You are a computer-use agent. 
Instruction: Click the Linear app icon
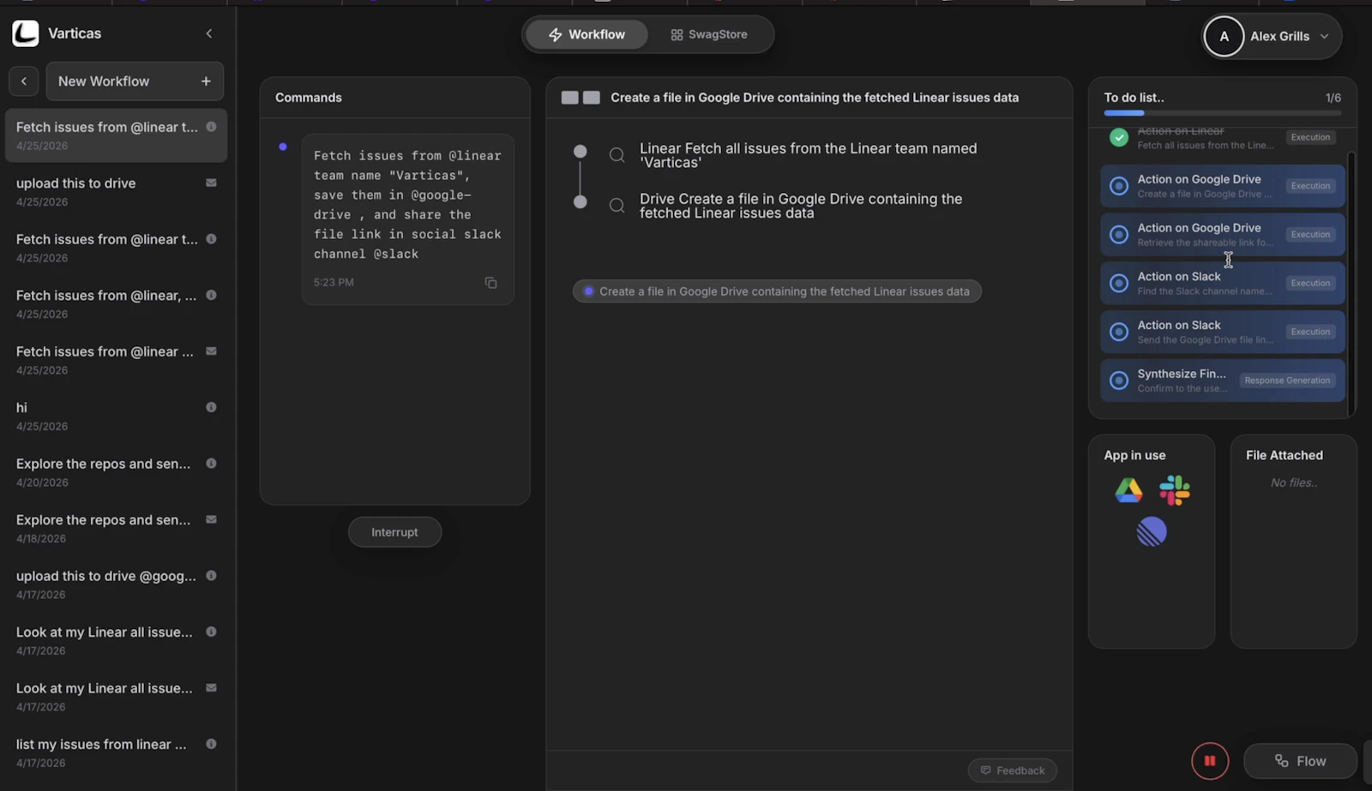(1152, 532)
